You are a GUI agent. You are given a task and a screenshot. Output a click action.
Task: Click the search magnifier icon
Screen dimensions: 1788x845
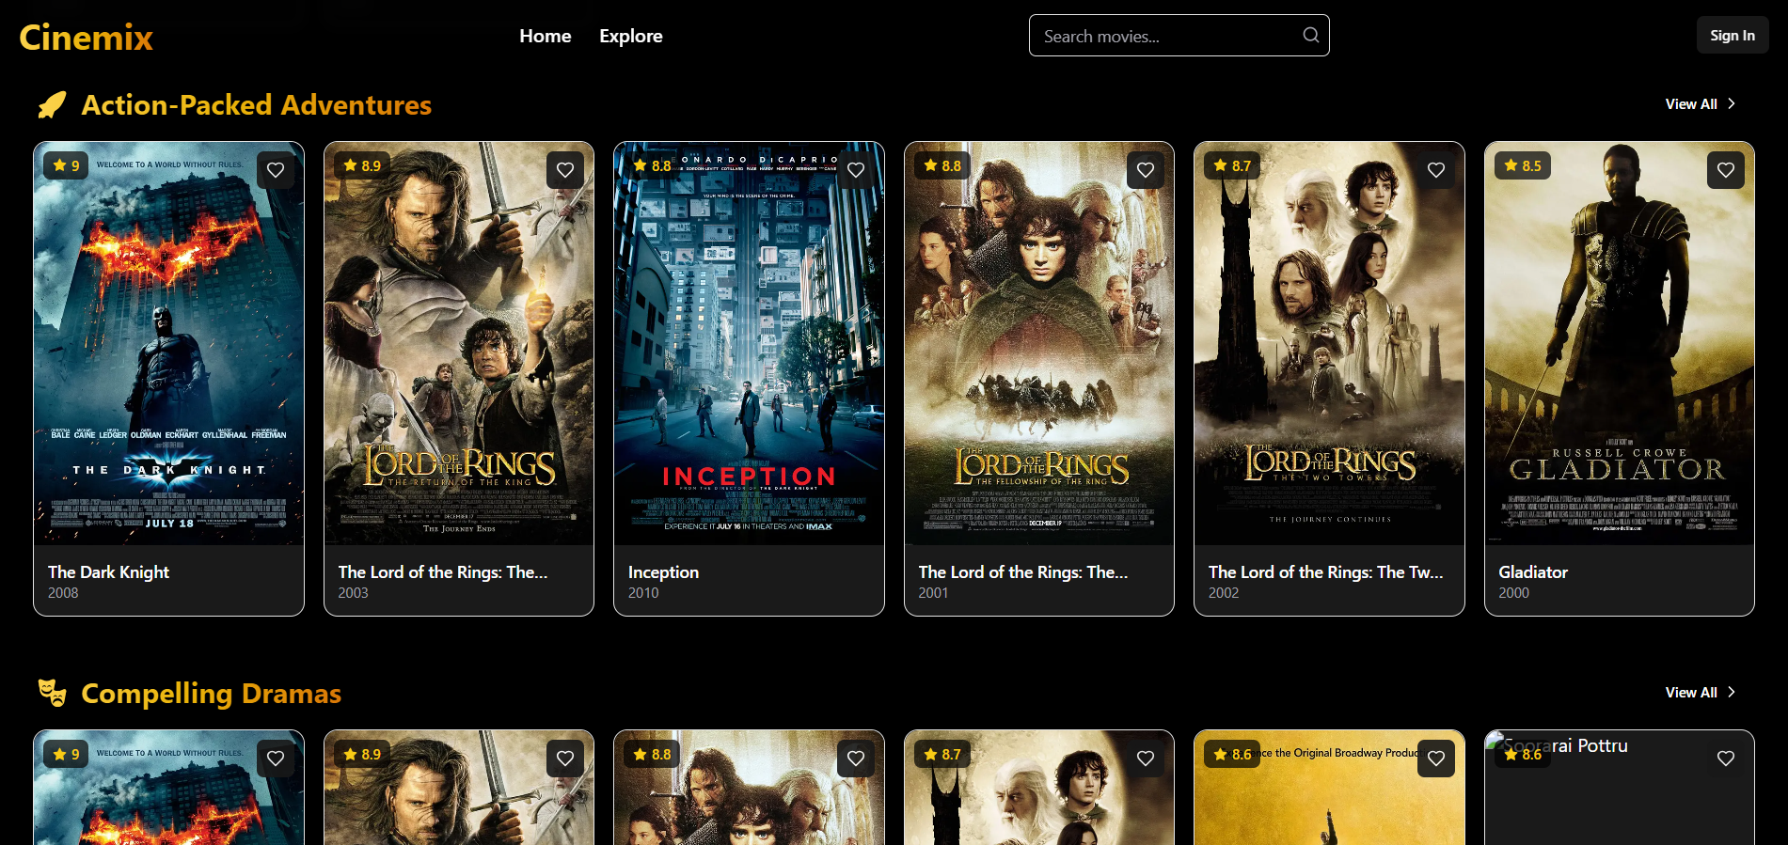coord(1310,35)
